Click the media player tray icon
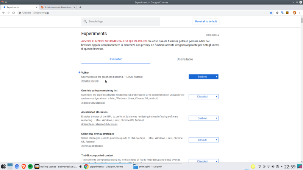 pyautogui.click(x=264, y=167)
